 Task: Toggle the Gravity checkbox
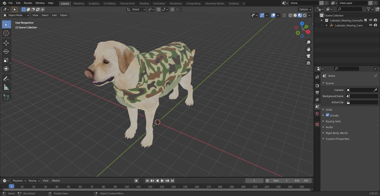327,115
